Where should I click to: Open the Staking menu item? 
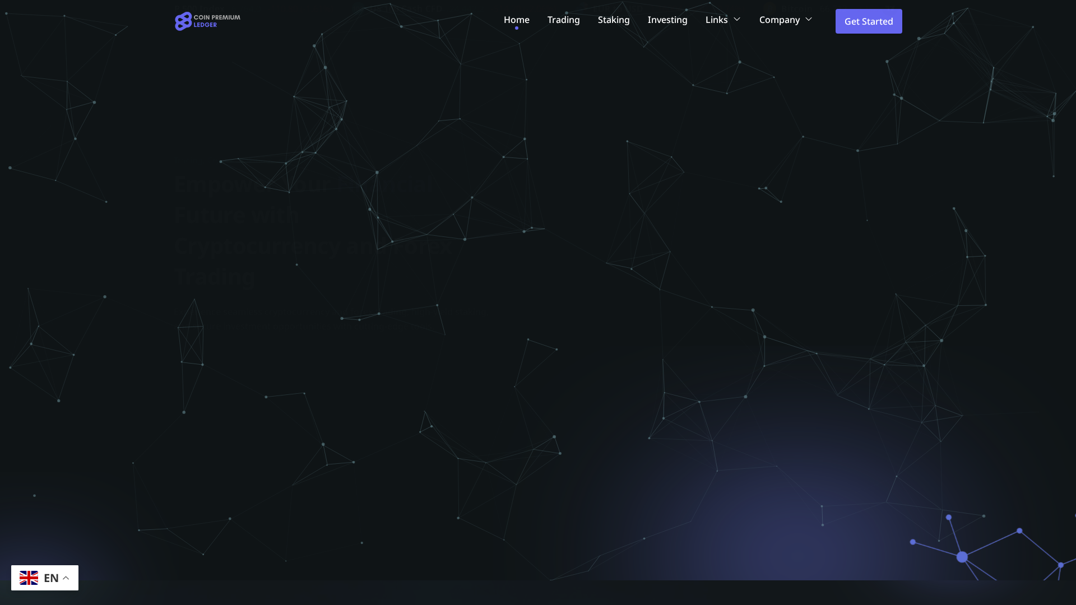coord(613,20)
